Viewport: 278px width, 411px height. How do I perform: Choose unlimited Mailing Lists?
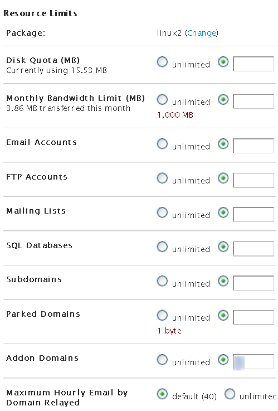click(162, 212)
